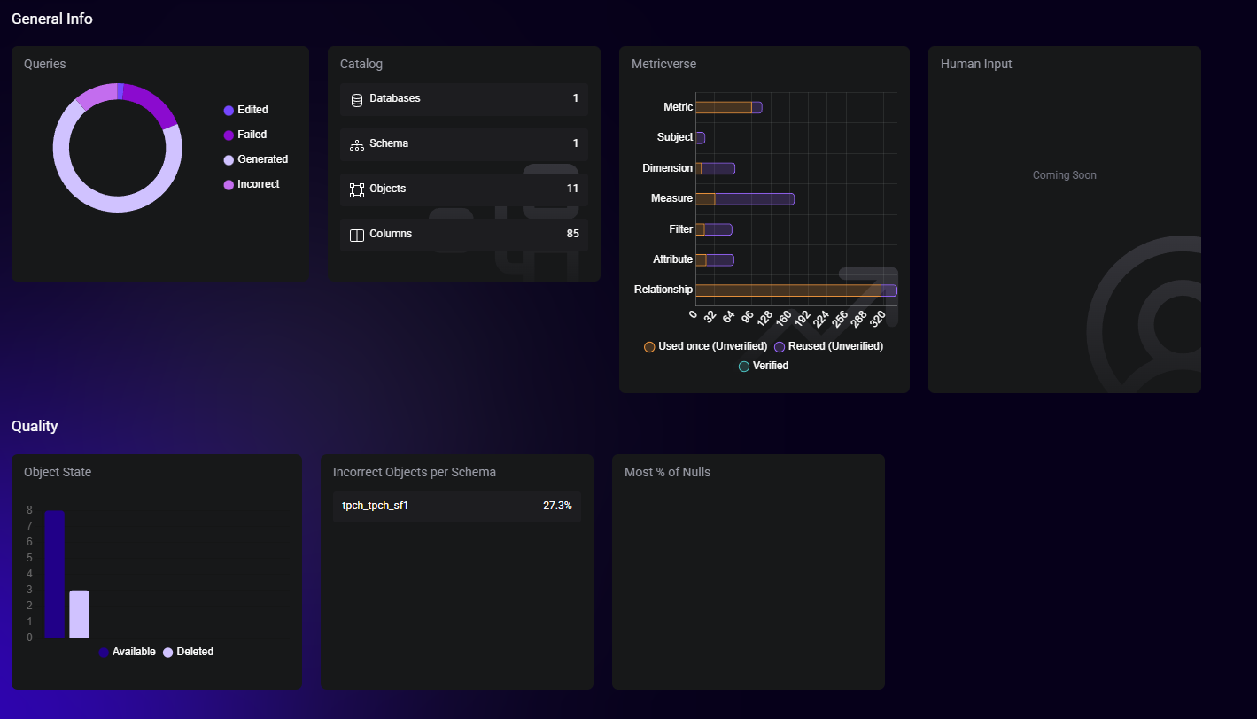Click the Schema hierarchy icon

(357, 144)
